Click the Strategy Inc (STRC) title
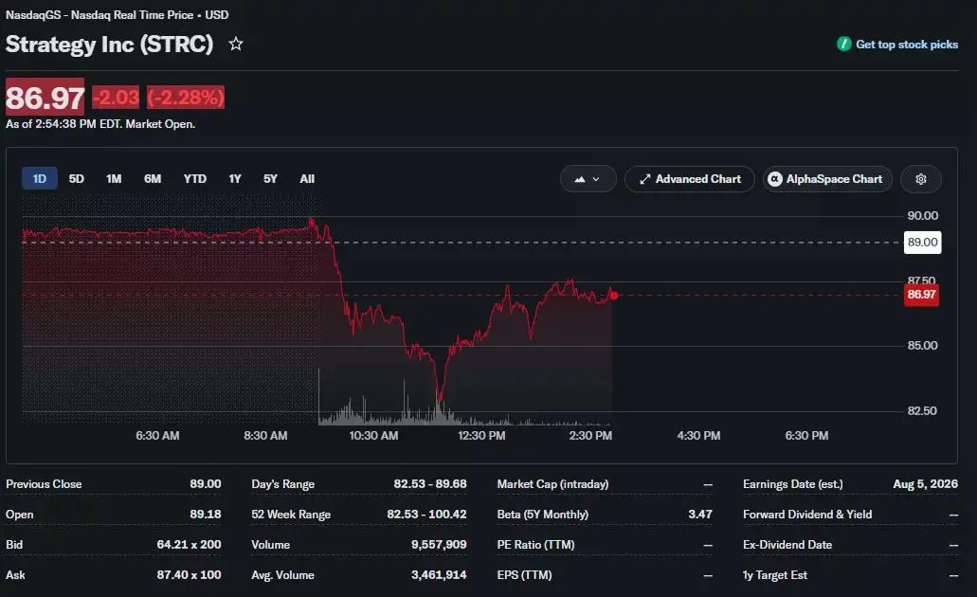Viewport: 977px width, 597px height. point(110,45)
